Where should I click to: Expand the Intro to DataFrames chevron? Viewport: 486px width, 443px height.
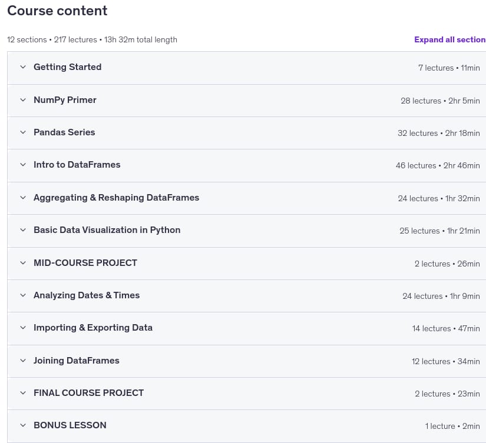click(23, 164)
